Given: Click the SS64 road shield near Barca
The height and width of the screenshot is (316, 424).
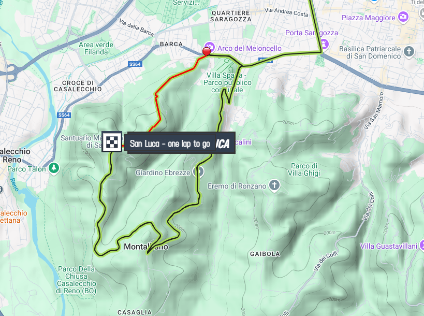Looking at the screenshot, I should coord(135,64).
